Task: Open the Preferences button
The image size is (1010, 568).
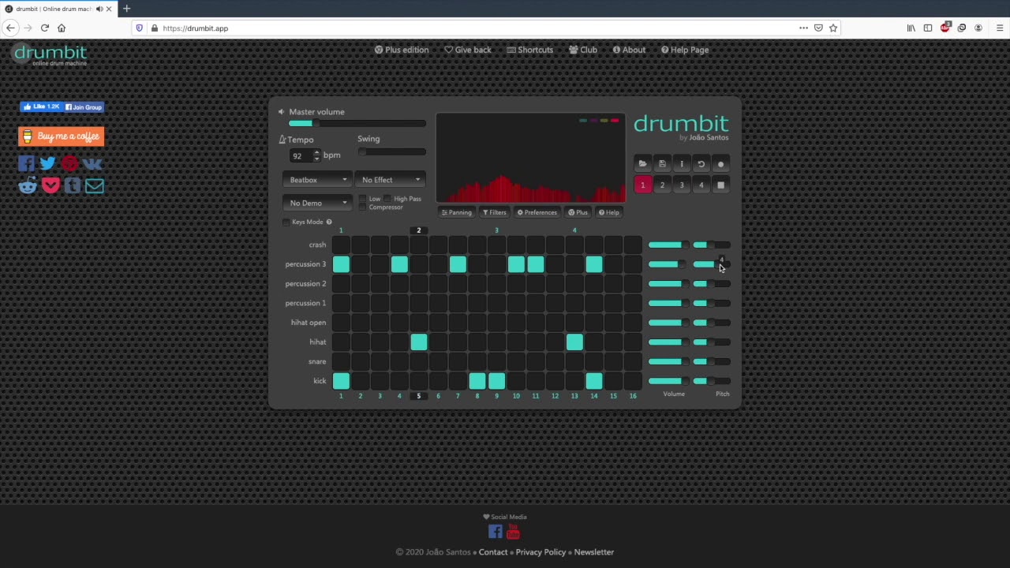Action: 537,212
